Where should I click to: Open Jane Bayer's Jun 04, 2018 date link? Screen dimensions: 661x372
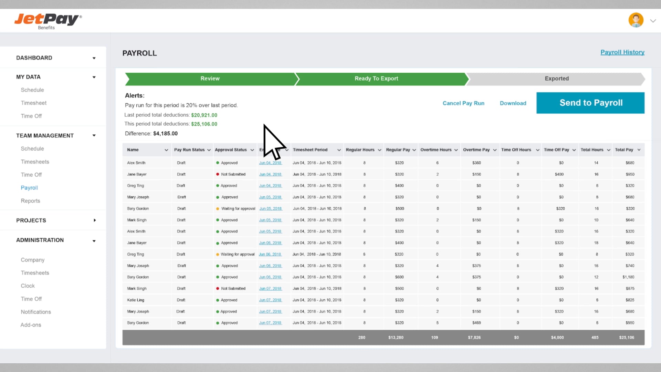[x=270, y=175]
